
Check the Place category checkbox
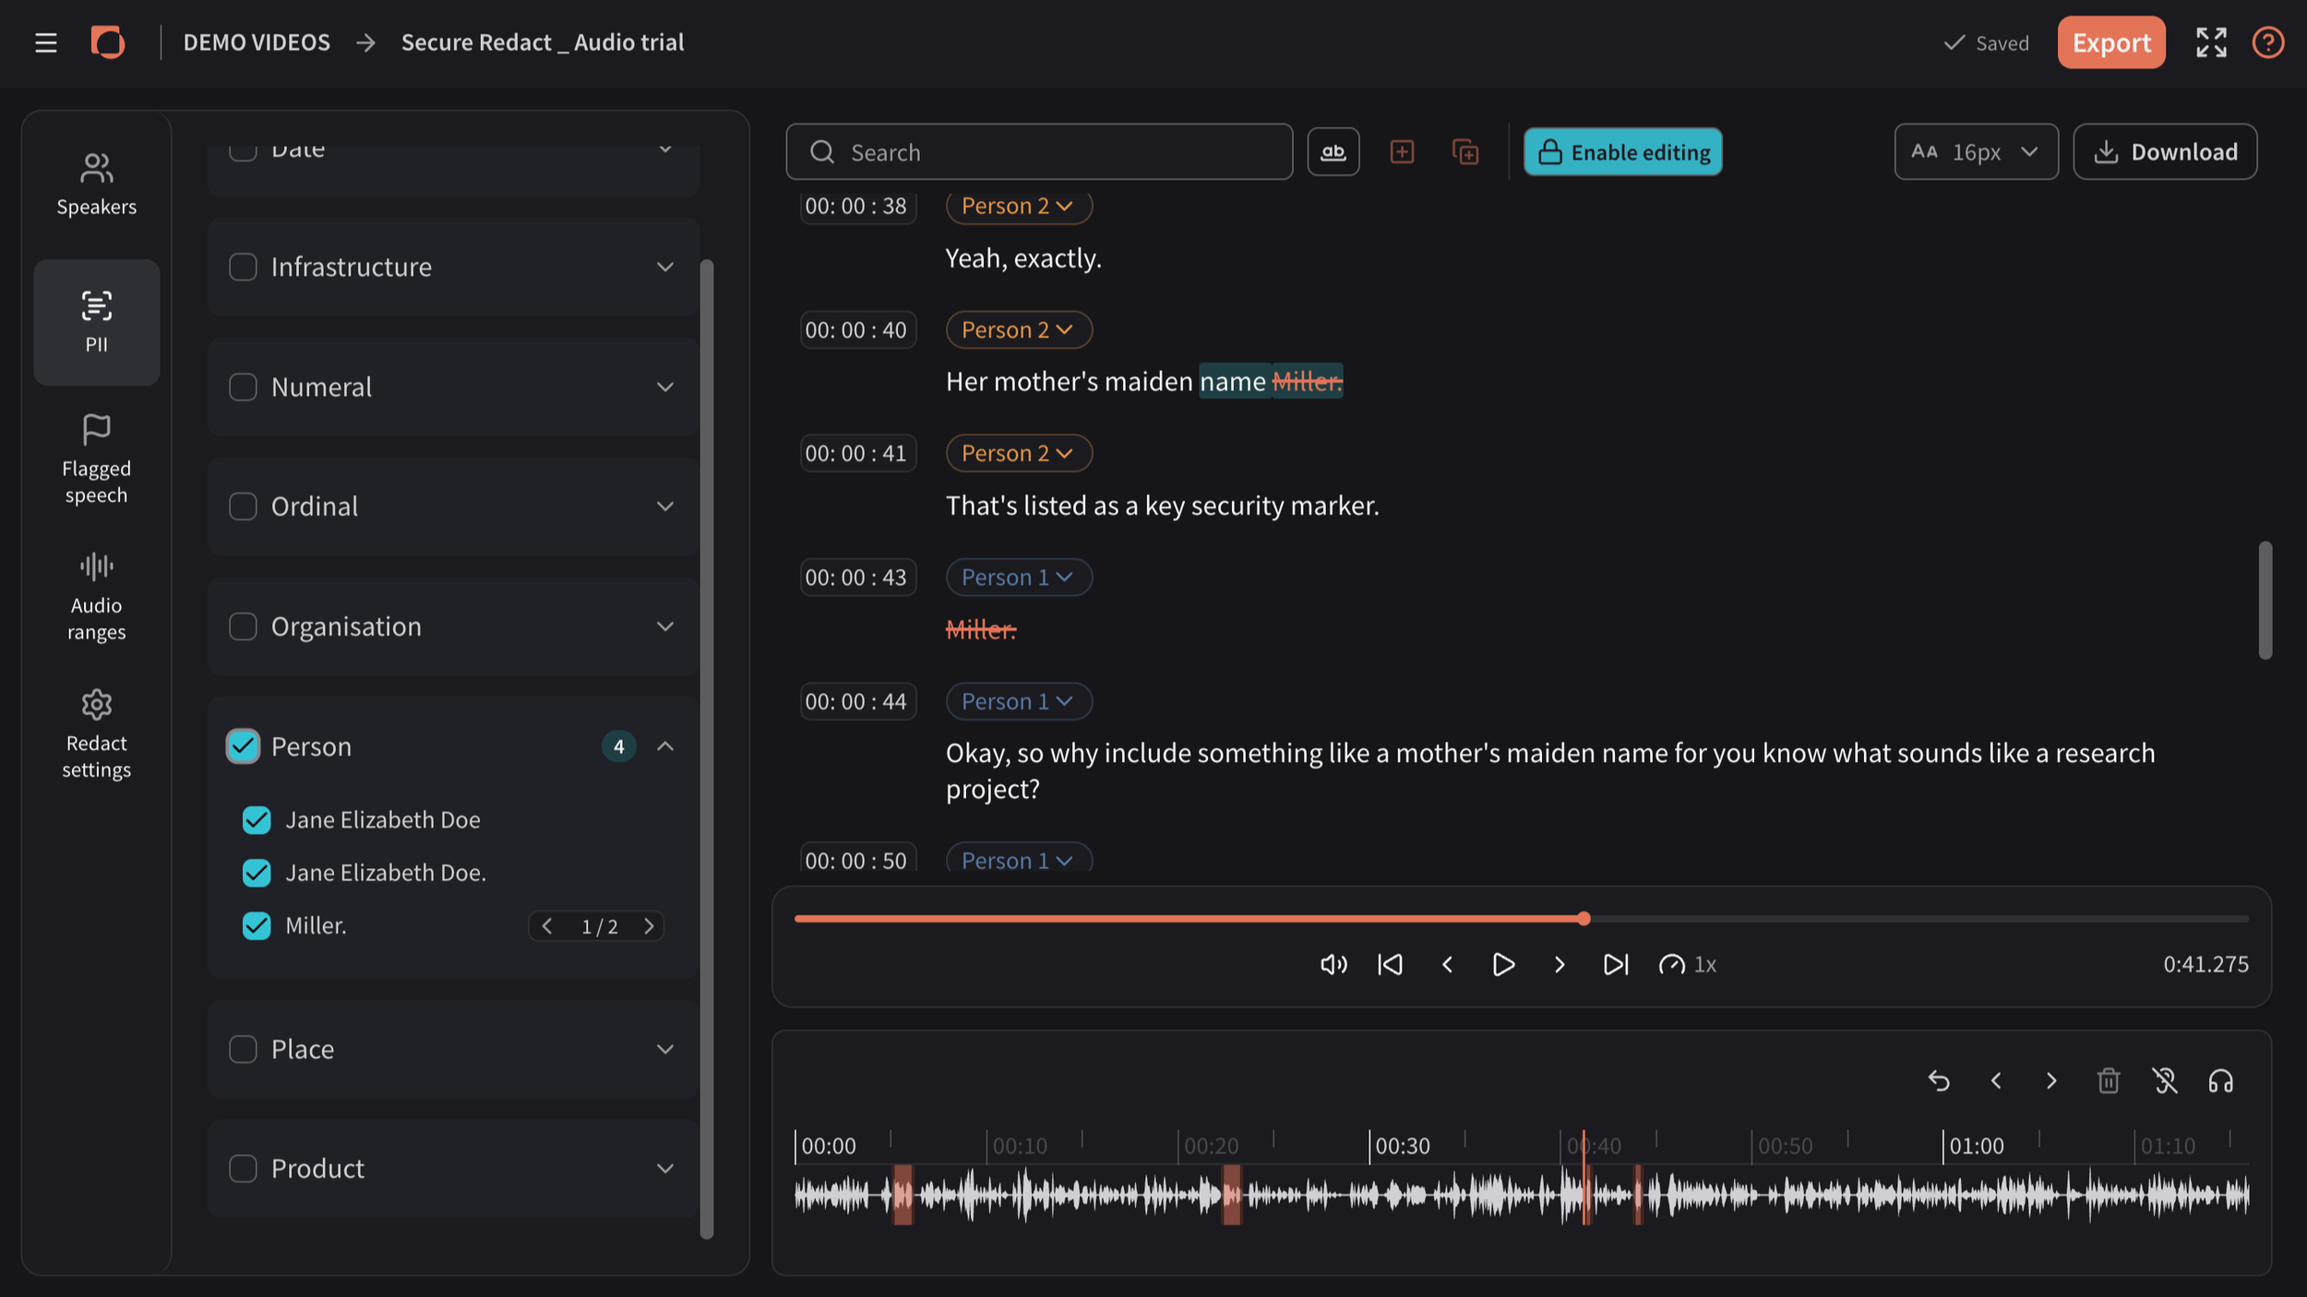[x=243, y=1049]
